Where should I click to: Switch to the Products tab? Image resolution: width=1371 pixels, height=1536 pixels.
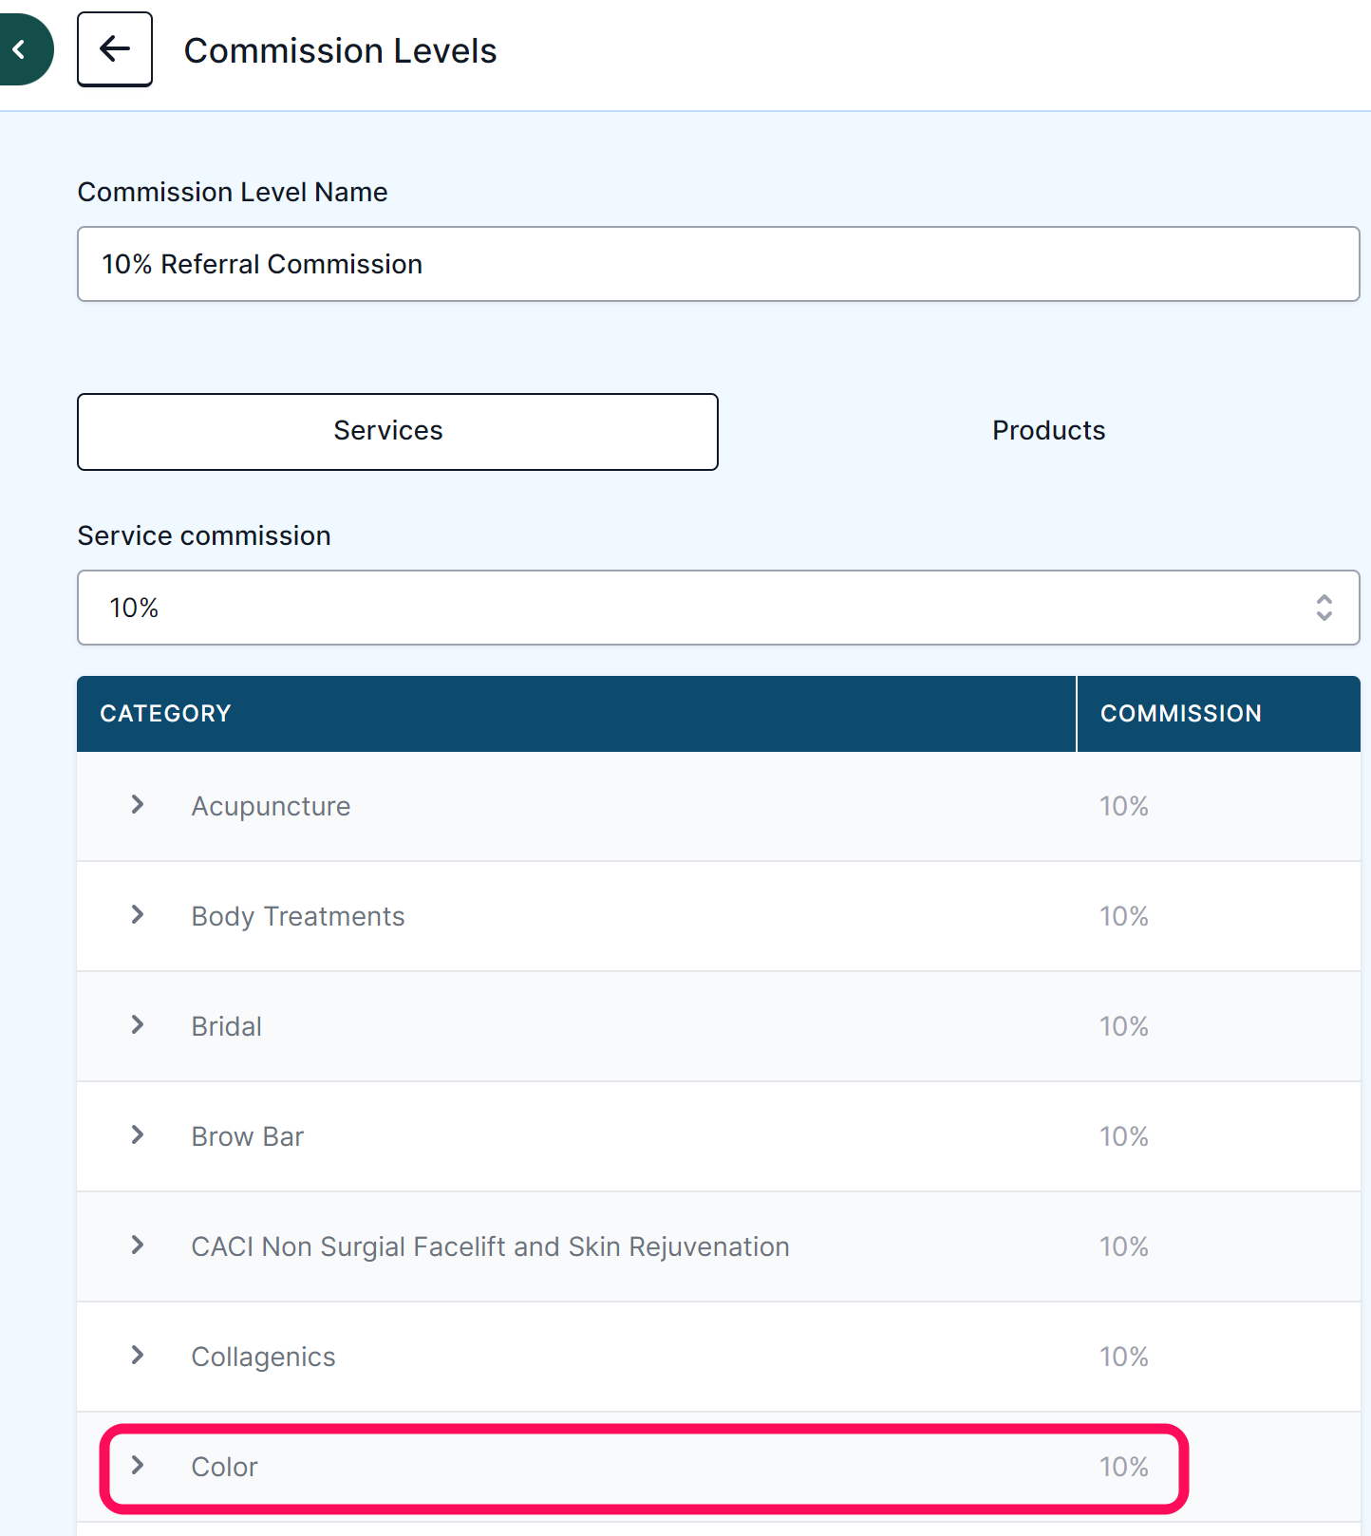coord(1048,431)
